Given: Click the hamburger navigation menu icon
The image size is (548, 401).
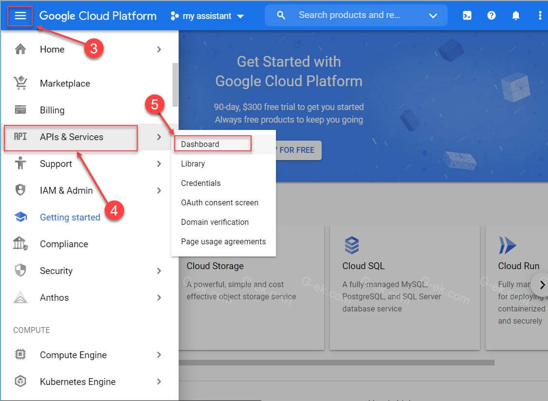Looking at the screenshot, I should click(20, 16).
